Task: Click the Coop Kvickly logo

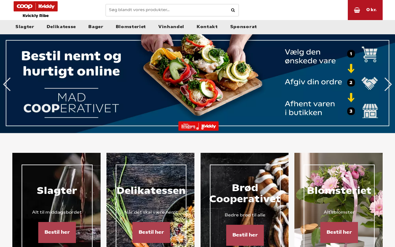Action: point(35,6)
